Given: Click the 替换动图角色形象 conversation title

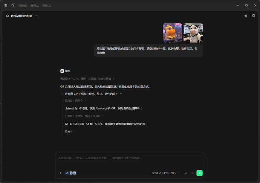Looking at the screenshot, I should (21, 16).
